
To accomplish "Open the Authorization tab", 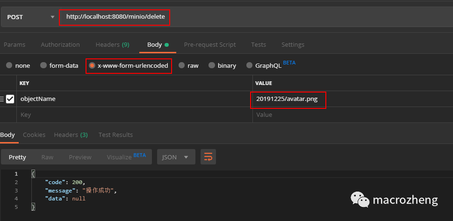I will tap(60, 45).
